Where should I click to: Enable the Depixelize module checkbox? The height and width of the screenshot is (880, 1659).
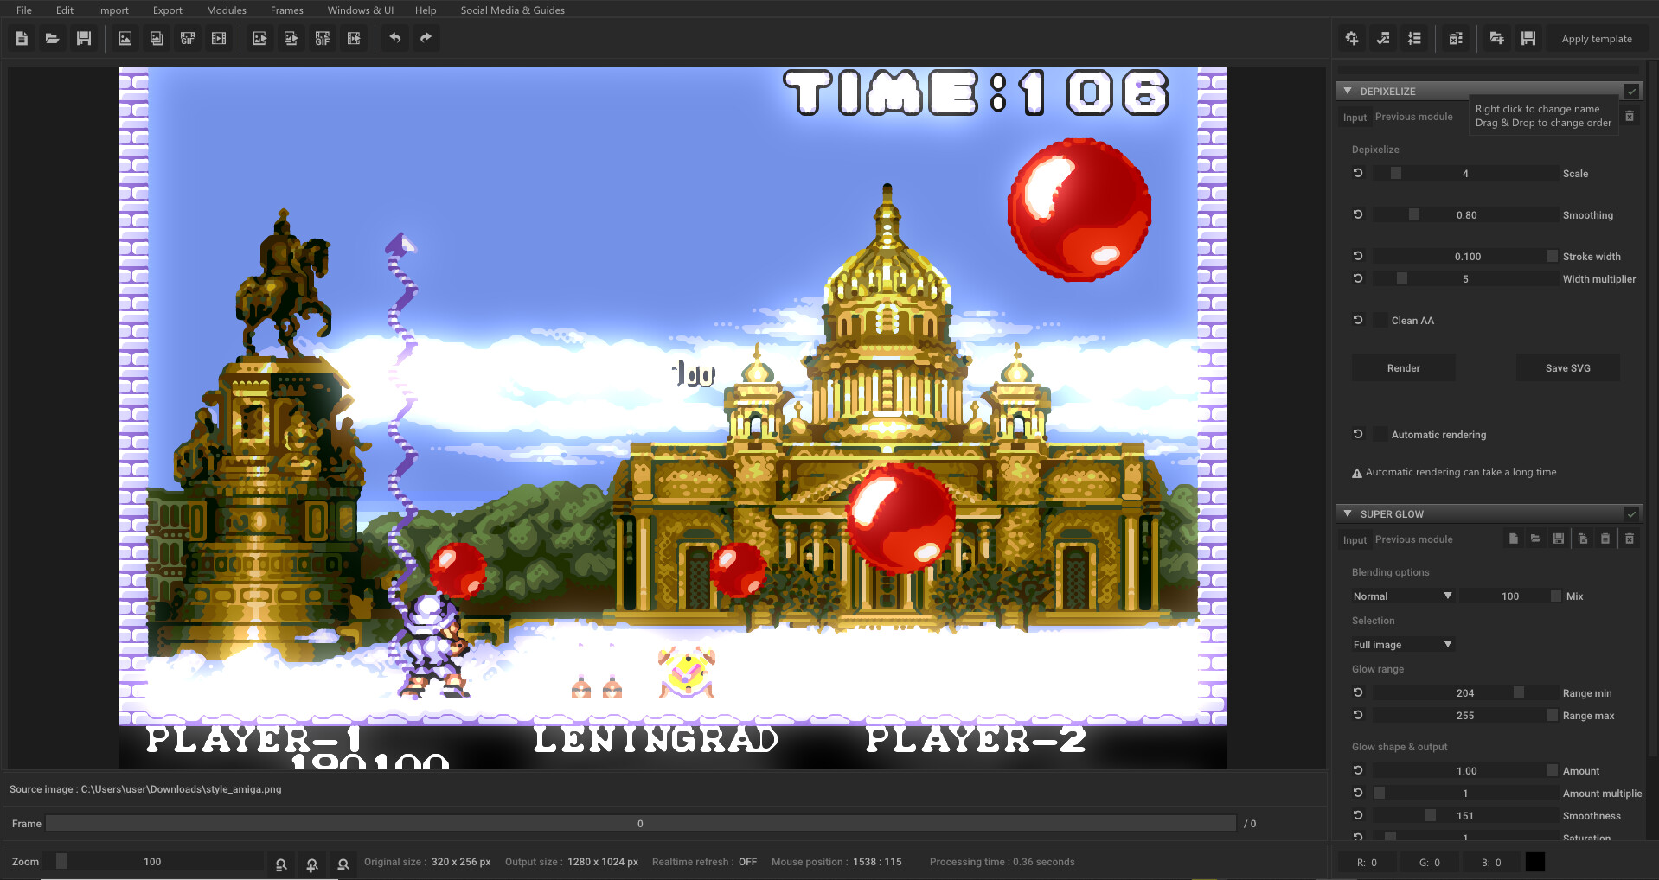[x=1631, y=91]
